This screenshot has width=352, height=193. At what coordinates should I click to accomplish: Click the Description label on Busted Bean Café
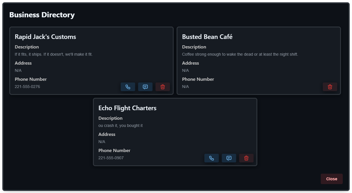[x=194, y=47]
